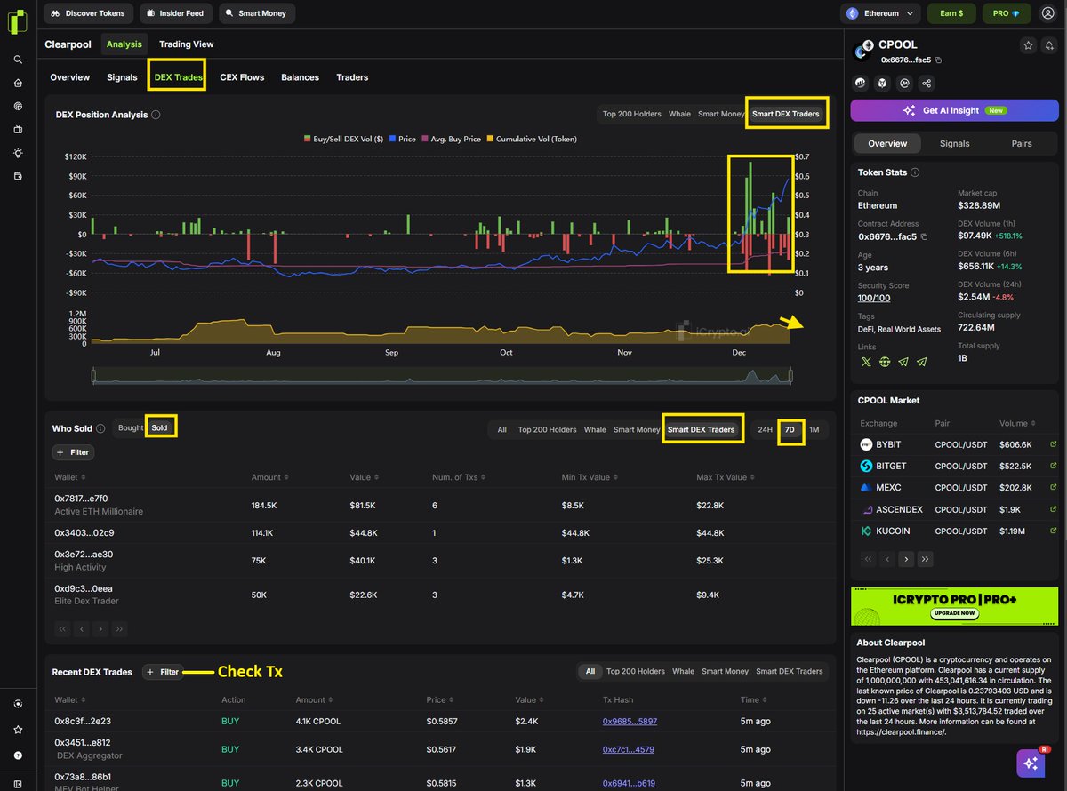Filter chart by Top 200 Holders
Image resolution: width=1067 pixels, height=791 pixels.
pos(632,114)
